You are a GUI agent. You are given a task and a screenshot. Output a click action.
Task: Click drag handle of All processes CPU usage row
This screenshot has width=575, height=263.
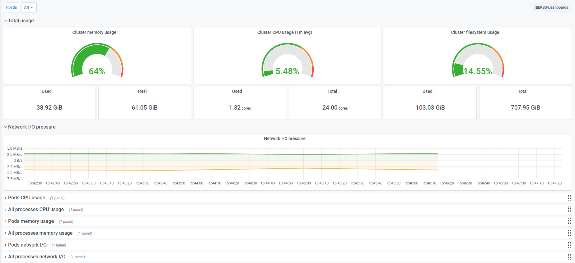(x=569, y=210)
